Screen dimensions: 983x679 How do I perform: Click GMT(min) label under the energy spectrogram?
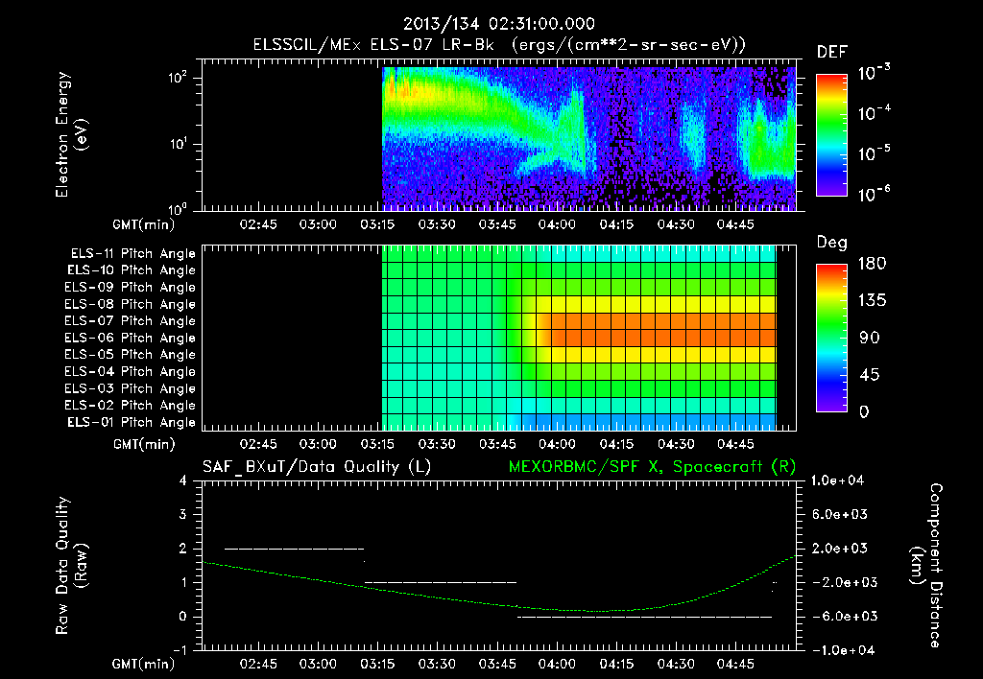coord(144,224)
